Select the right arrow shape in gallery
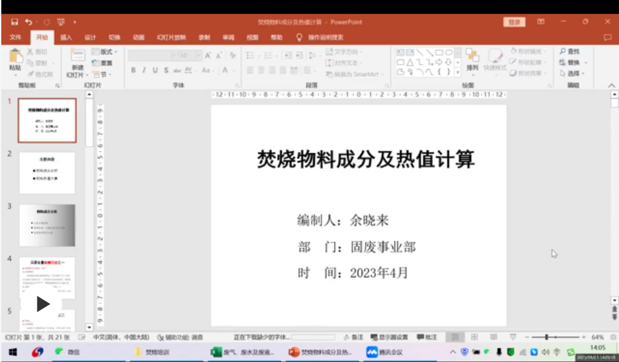 [439, 62]
